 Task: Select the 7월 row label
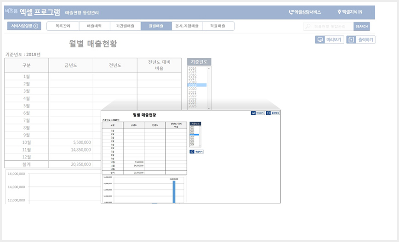click(27, 120)
